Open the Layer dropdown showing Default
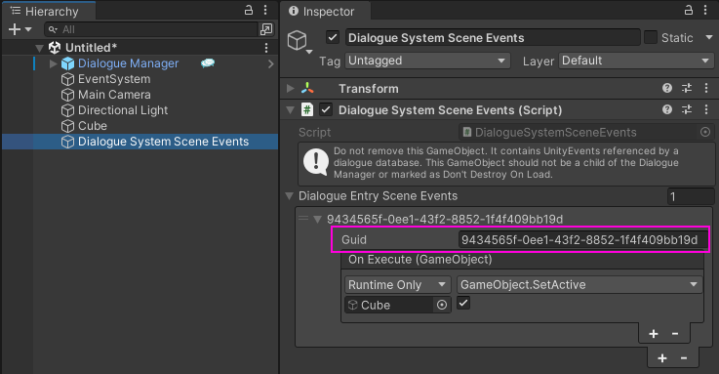The image size is (719, 374). [x=636, y=61]
